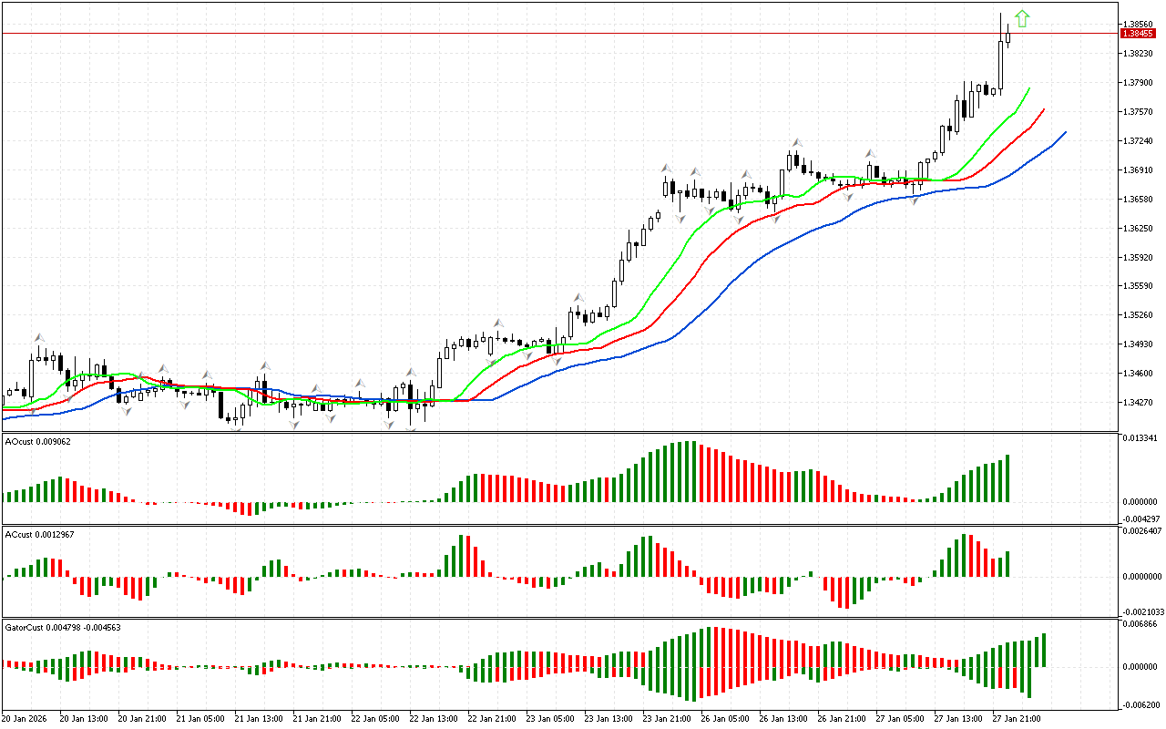Click the 22 Jan 21:00 time label
The height and width of the screenshot is (729, 1166).
(492, 719)
